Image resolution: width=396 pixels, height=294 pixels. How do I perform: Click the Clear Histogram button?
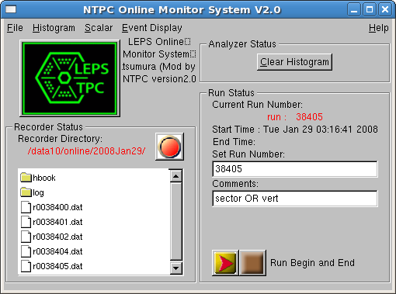[x=294, y=62]
